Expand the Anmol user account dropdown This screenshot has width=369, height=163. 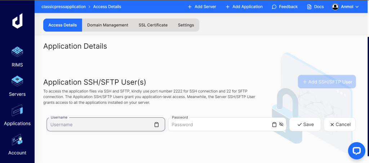pos(345,6)
